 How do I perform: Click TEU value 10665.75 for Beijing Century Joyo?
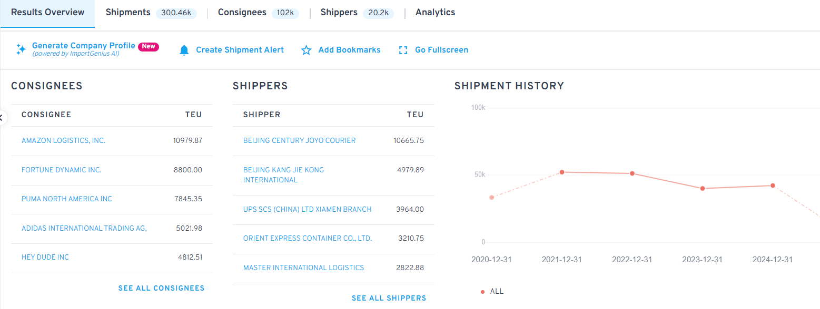point(409,141)
